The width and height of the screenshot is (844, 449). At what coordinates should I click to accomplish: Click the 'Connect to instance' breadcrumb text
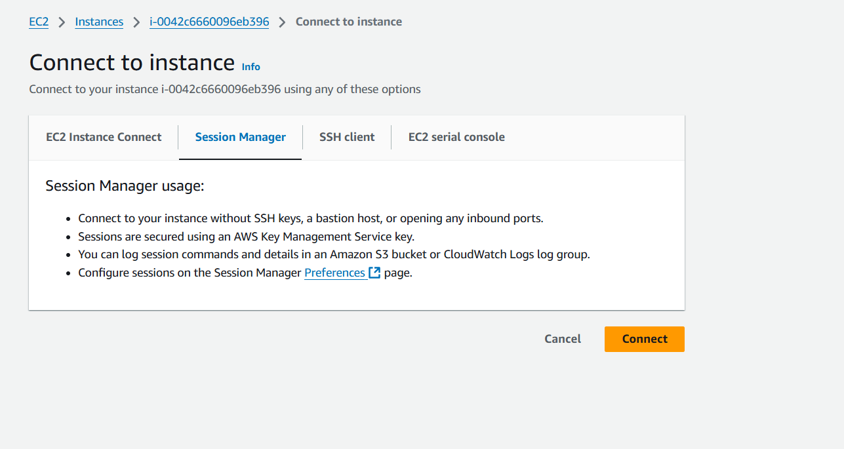click(x=349, y=22)
